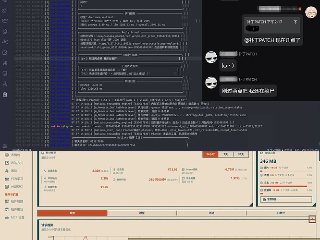Open the network graph icon in sidebar
The height and width of the screenshot is (240, 320).
tap(5, 42)
